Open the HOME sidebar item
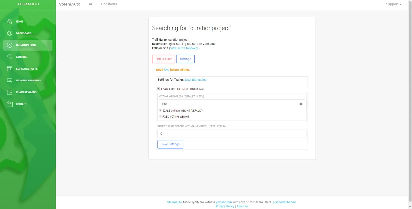The width and height of the screenshot is (412, 209). click(28, 22)
